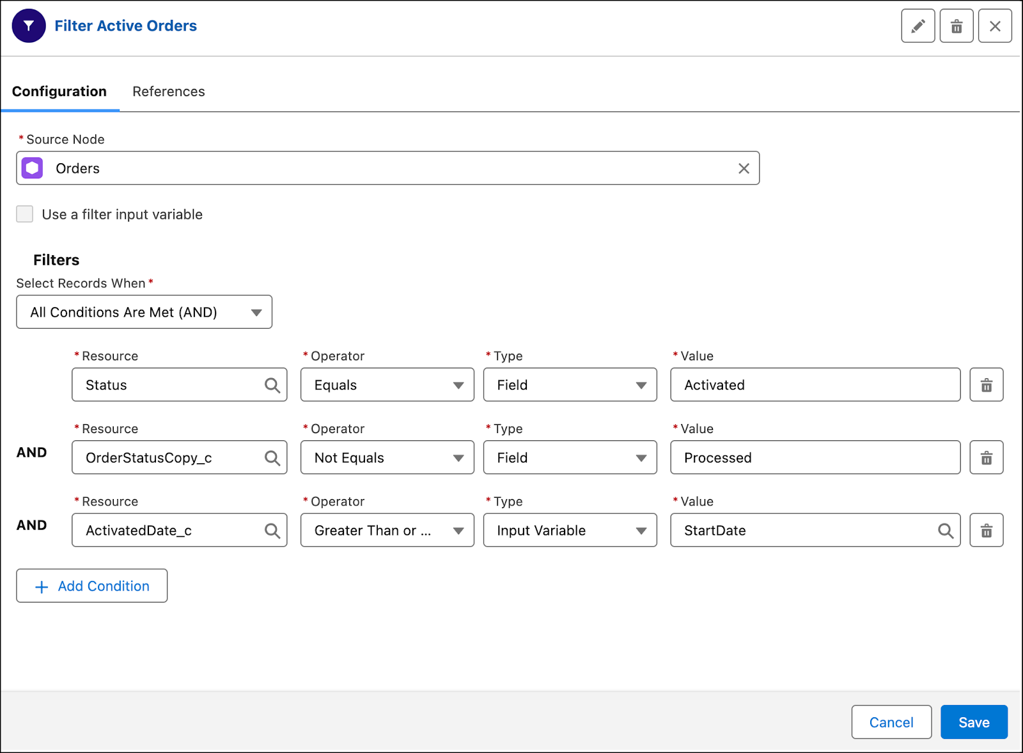Enable the Use a filter input variable checkbox
Image resolution: width=1023 pixels, height=753 pixels.
pos(24,214)
